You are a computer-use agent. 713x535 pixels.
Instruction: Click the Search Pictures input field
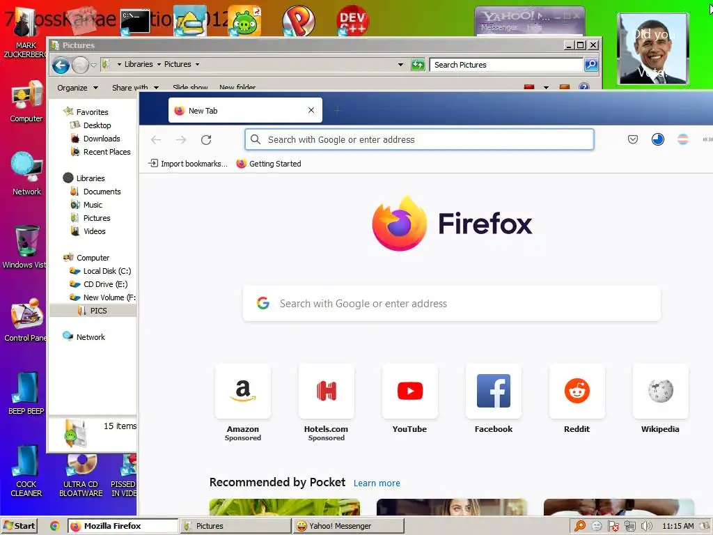507,65
